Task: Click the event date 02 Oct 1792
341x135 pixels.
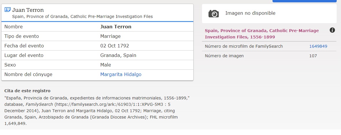Action: (114, 46)
